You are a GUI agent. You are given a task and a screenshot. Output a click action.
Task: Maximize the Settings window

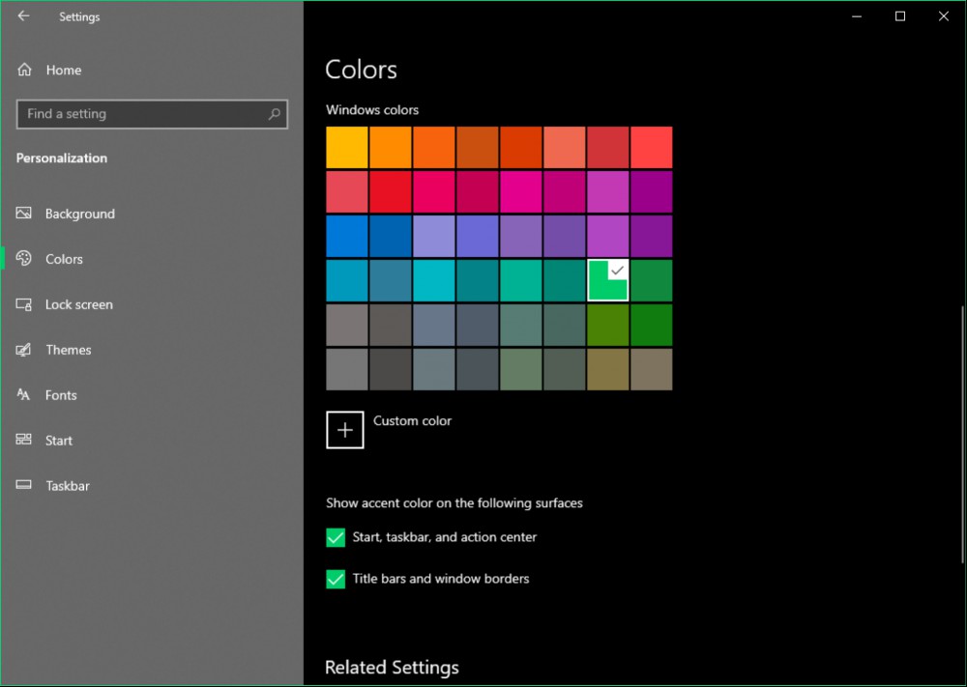899,16
